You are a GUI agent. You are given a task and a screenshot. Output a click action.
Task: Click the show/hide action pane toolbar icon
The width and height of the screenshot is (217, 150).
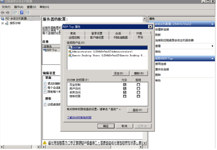27,13
